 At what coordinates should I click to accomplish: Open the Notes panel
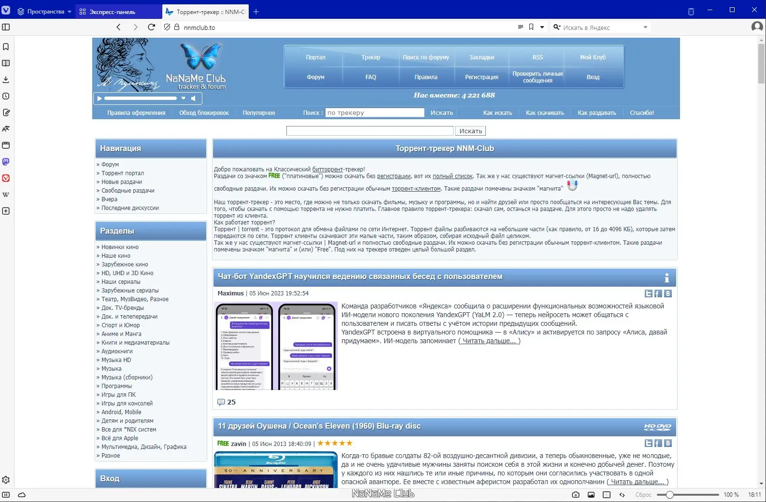coord(6,112)
